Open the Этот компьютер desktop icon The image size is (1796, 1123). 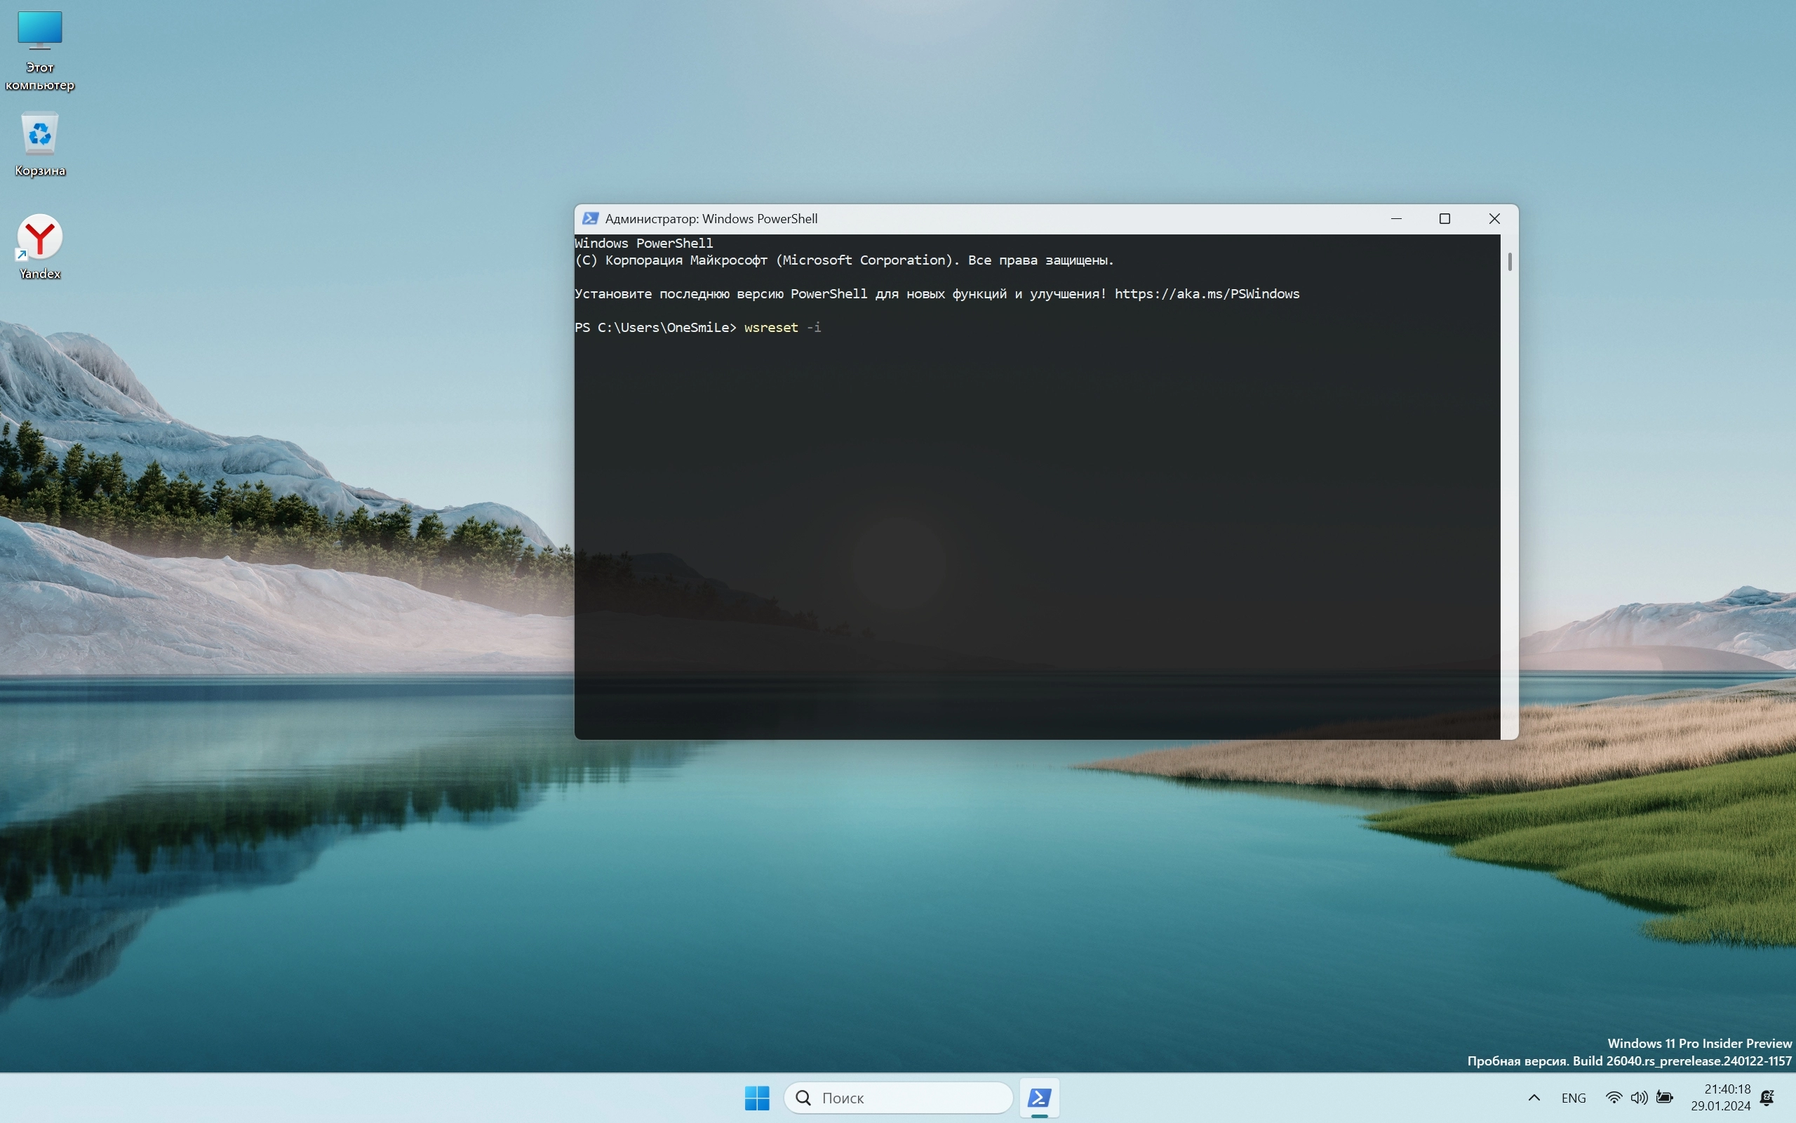(x=39, y=49)
